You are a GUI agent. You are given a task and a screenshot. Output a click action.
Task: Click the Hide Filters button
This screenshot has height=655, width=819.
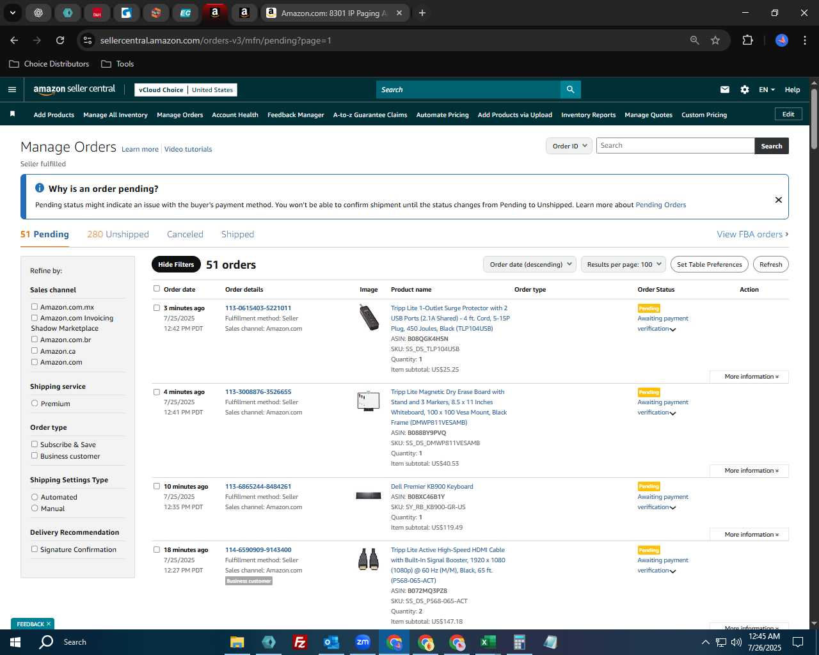[x=176, y=264]
